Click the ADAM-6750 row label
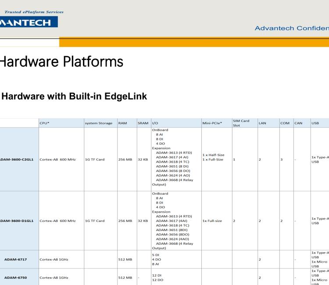Image resolution: width=329 pixels, height=285 pixels. pyautogui.click(x=18, y=277)
